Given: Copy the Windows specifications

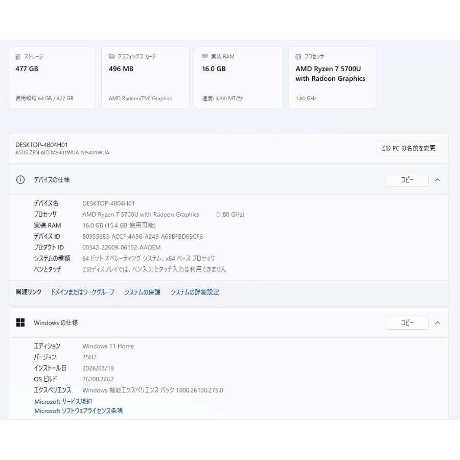Looking at the screenshot, I should pos(407,323).
